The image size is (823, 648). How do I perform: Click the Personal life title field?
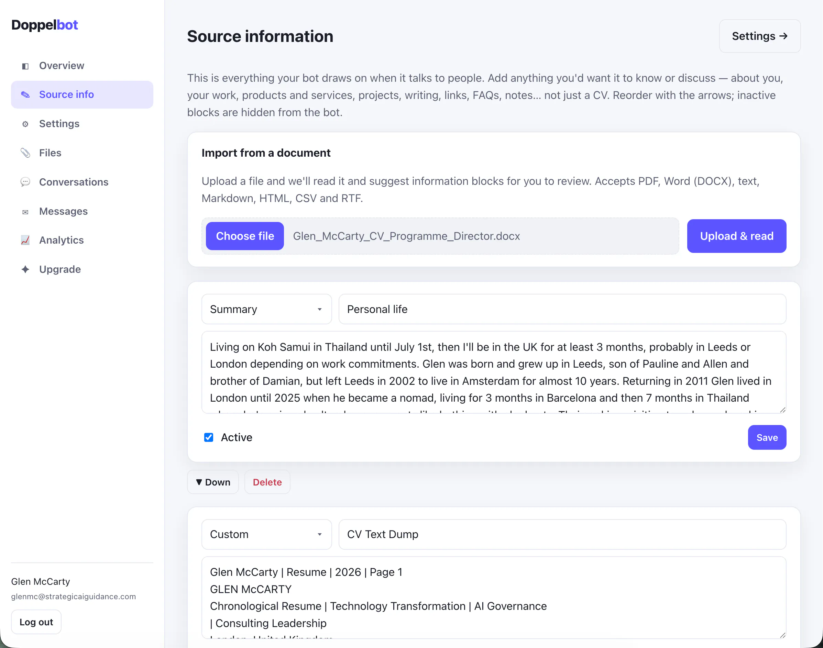click(x=562, y=309)
